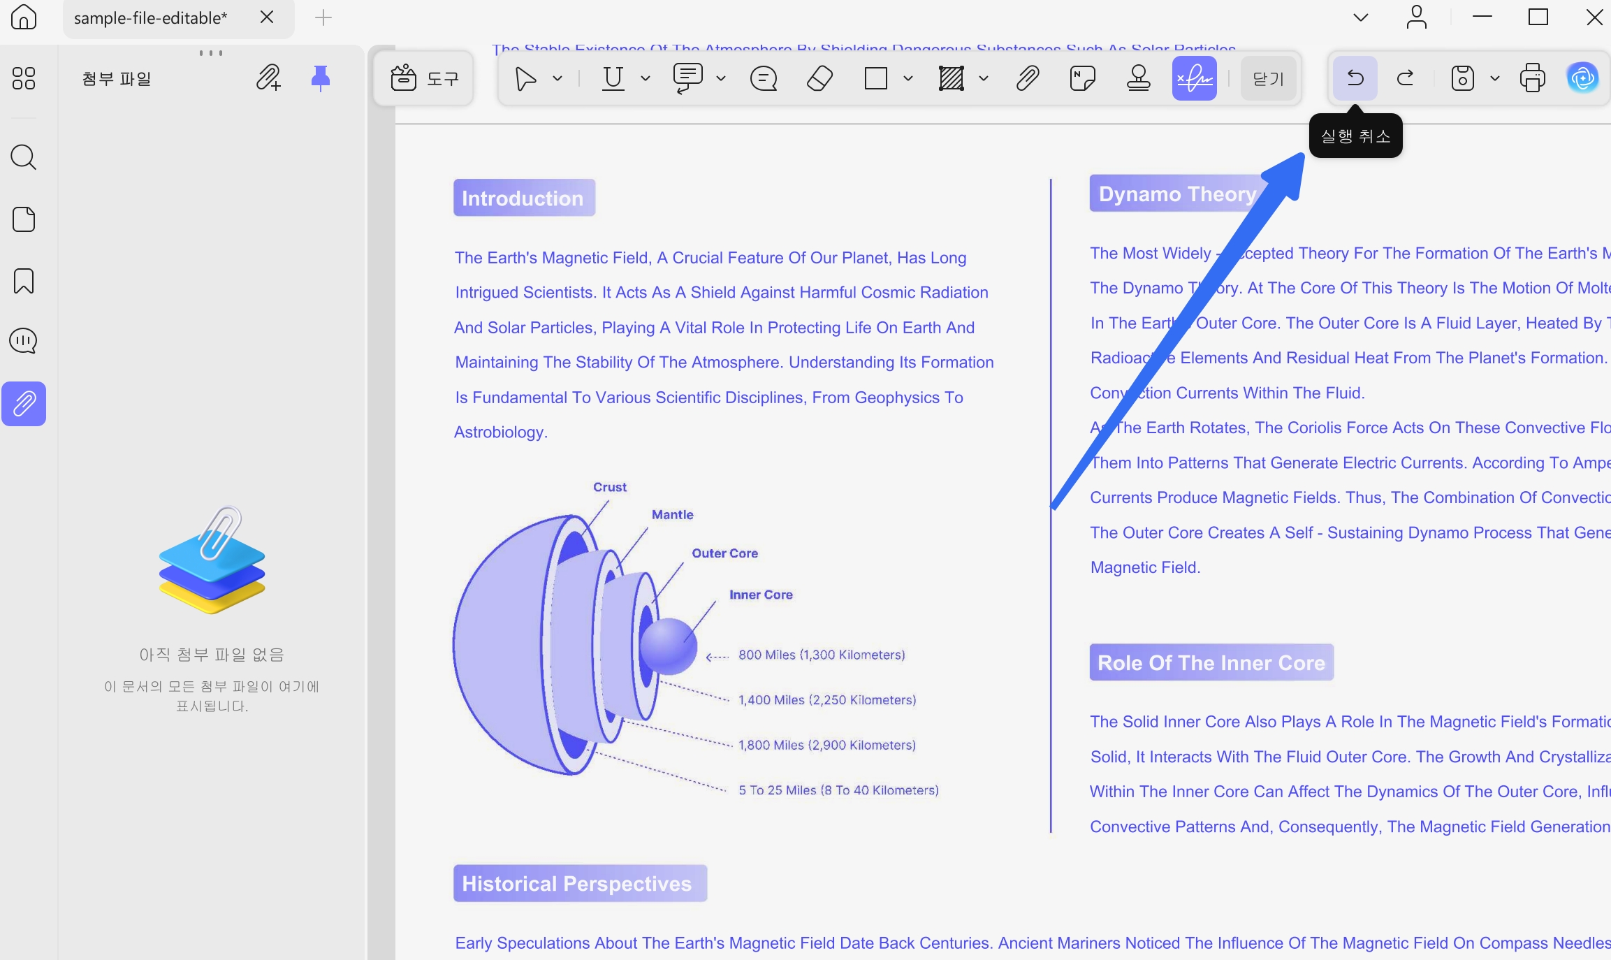Click the Introduction heading
The image size is (1611, 960).
pyautogui.click(x=523, y=198)
